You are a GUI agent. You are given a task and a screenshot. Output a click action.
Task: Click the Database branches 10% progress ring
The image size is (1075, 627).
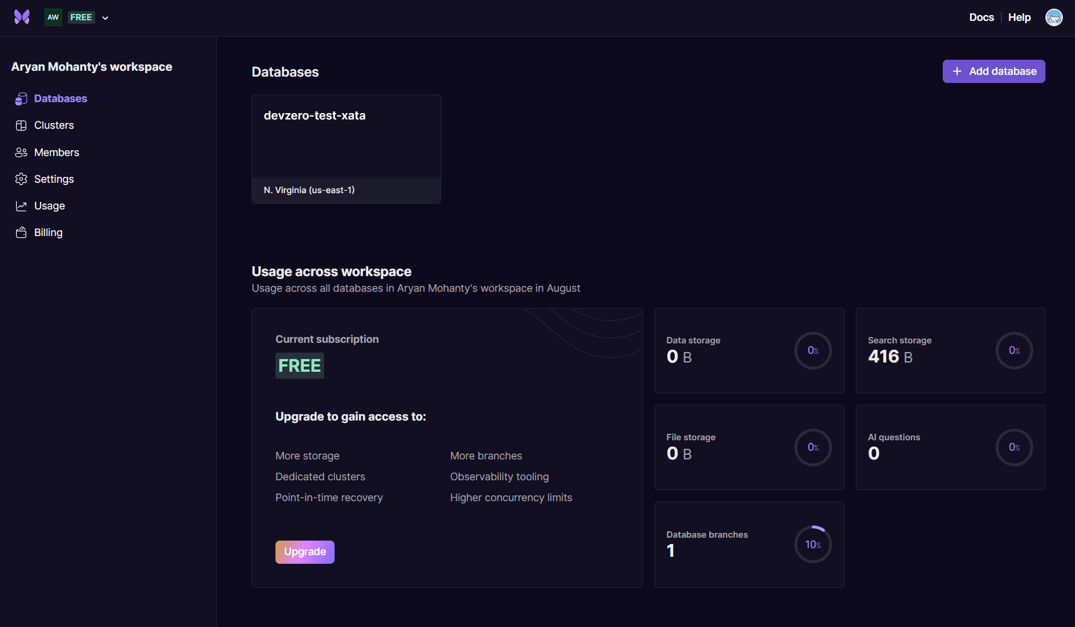tap(813, 544)
